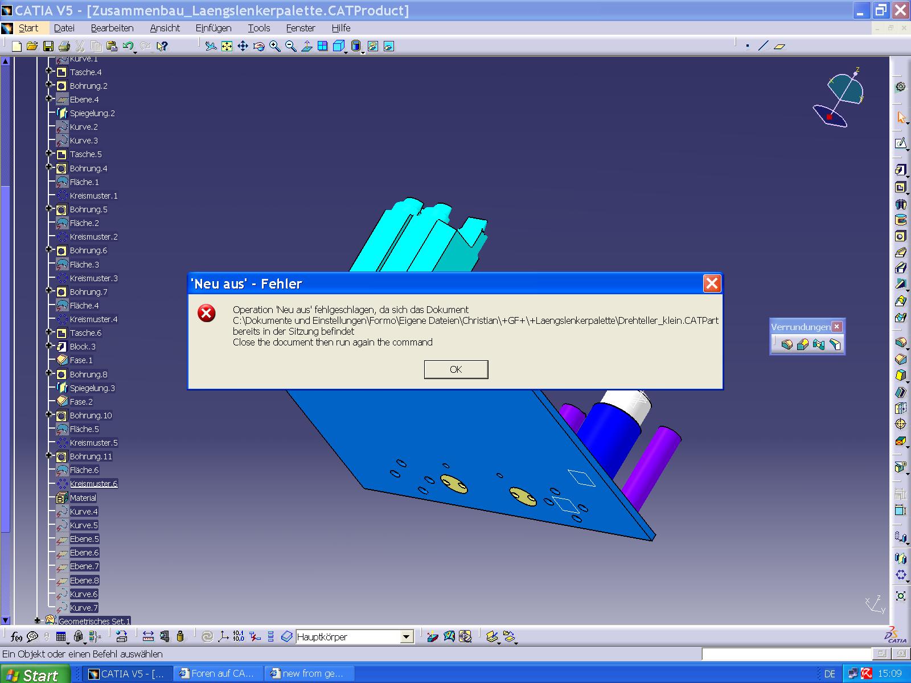The image size is (911, 683).
Task: Click the Pad (Block) icon on right toolbar
Action: tap(901, 170)
